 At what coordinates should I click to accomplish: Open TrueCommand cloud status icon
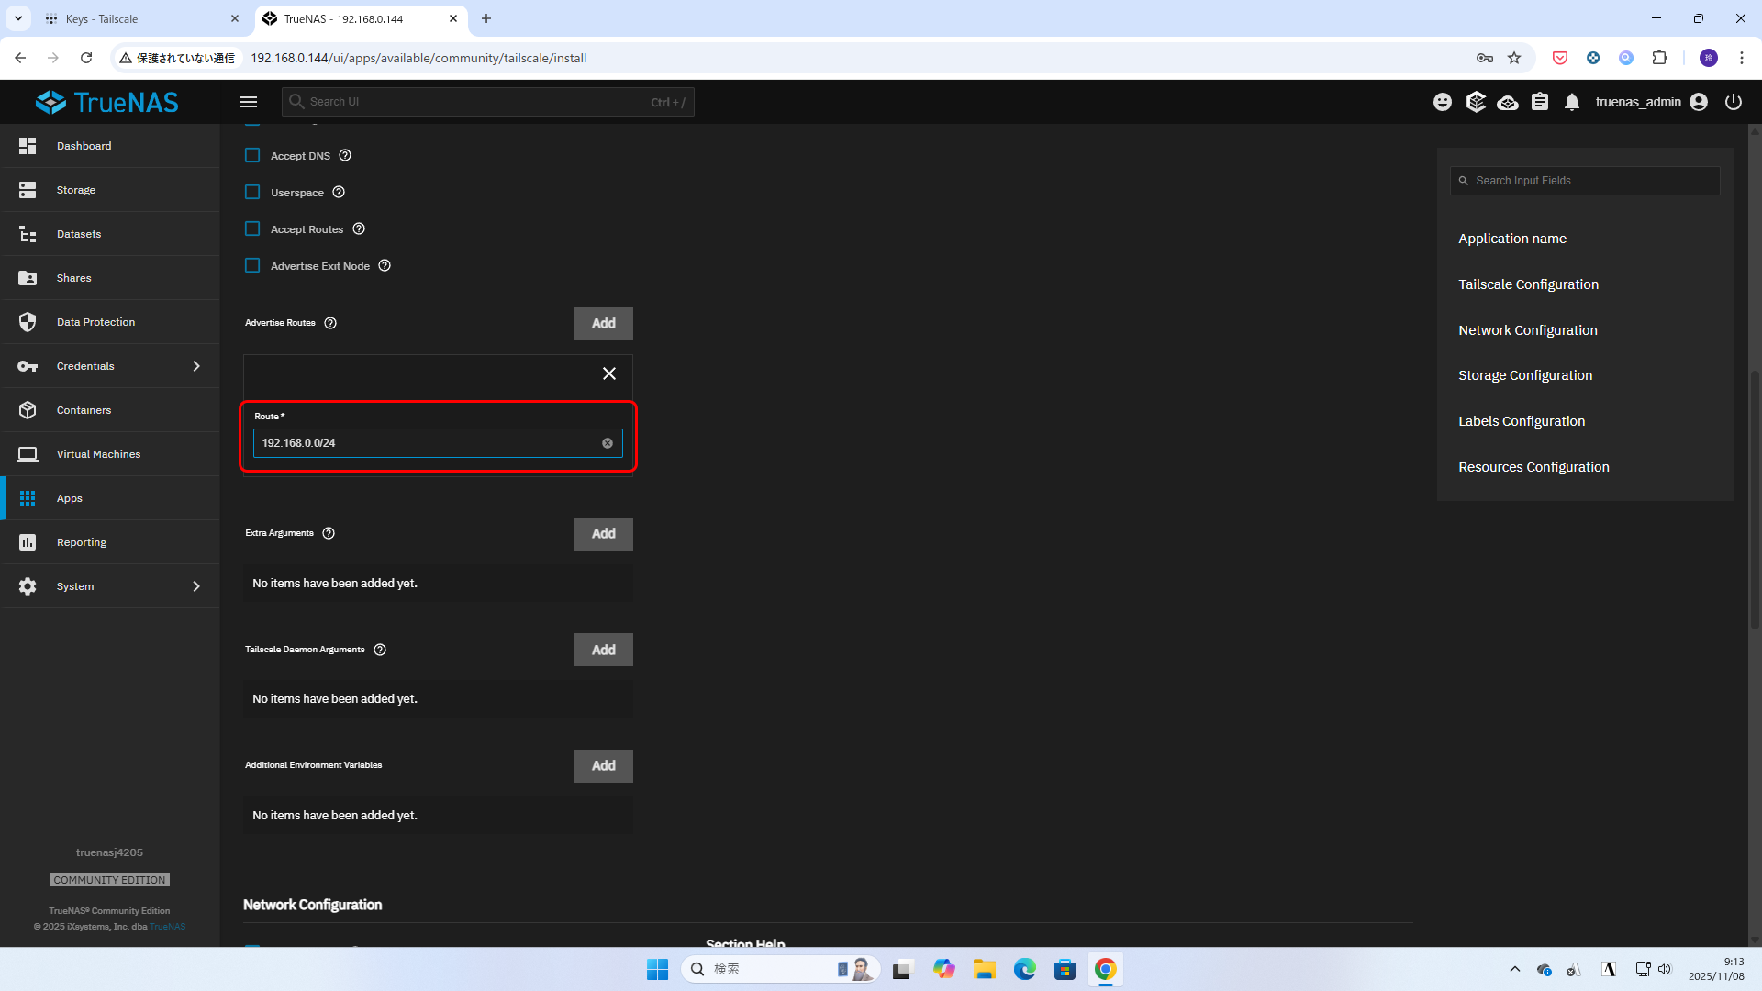click(x=1507, y=102)
